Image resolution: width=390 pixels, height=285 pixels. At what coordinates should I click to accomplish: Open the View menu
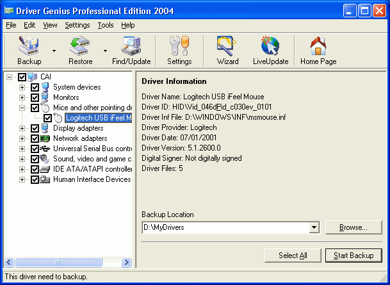[50, 25]
